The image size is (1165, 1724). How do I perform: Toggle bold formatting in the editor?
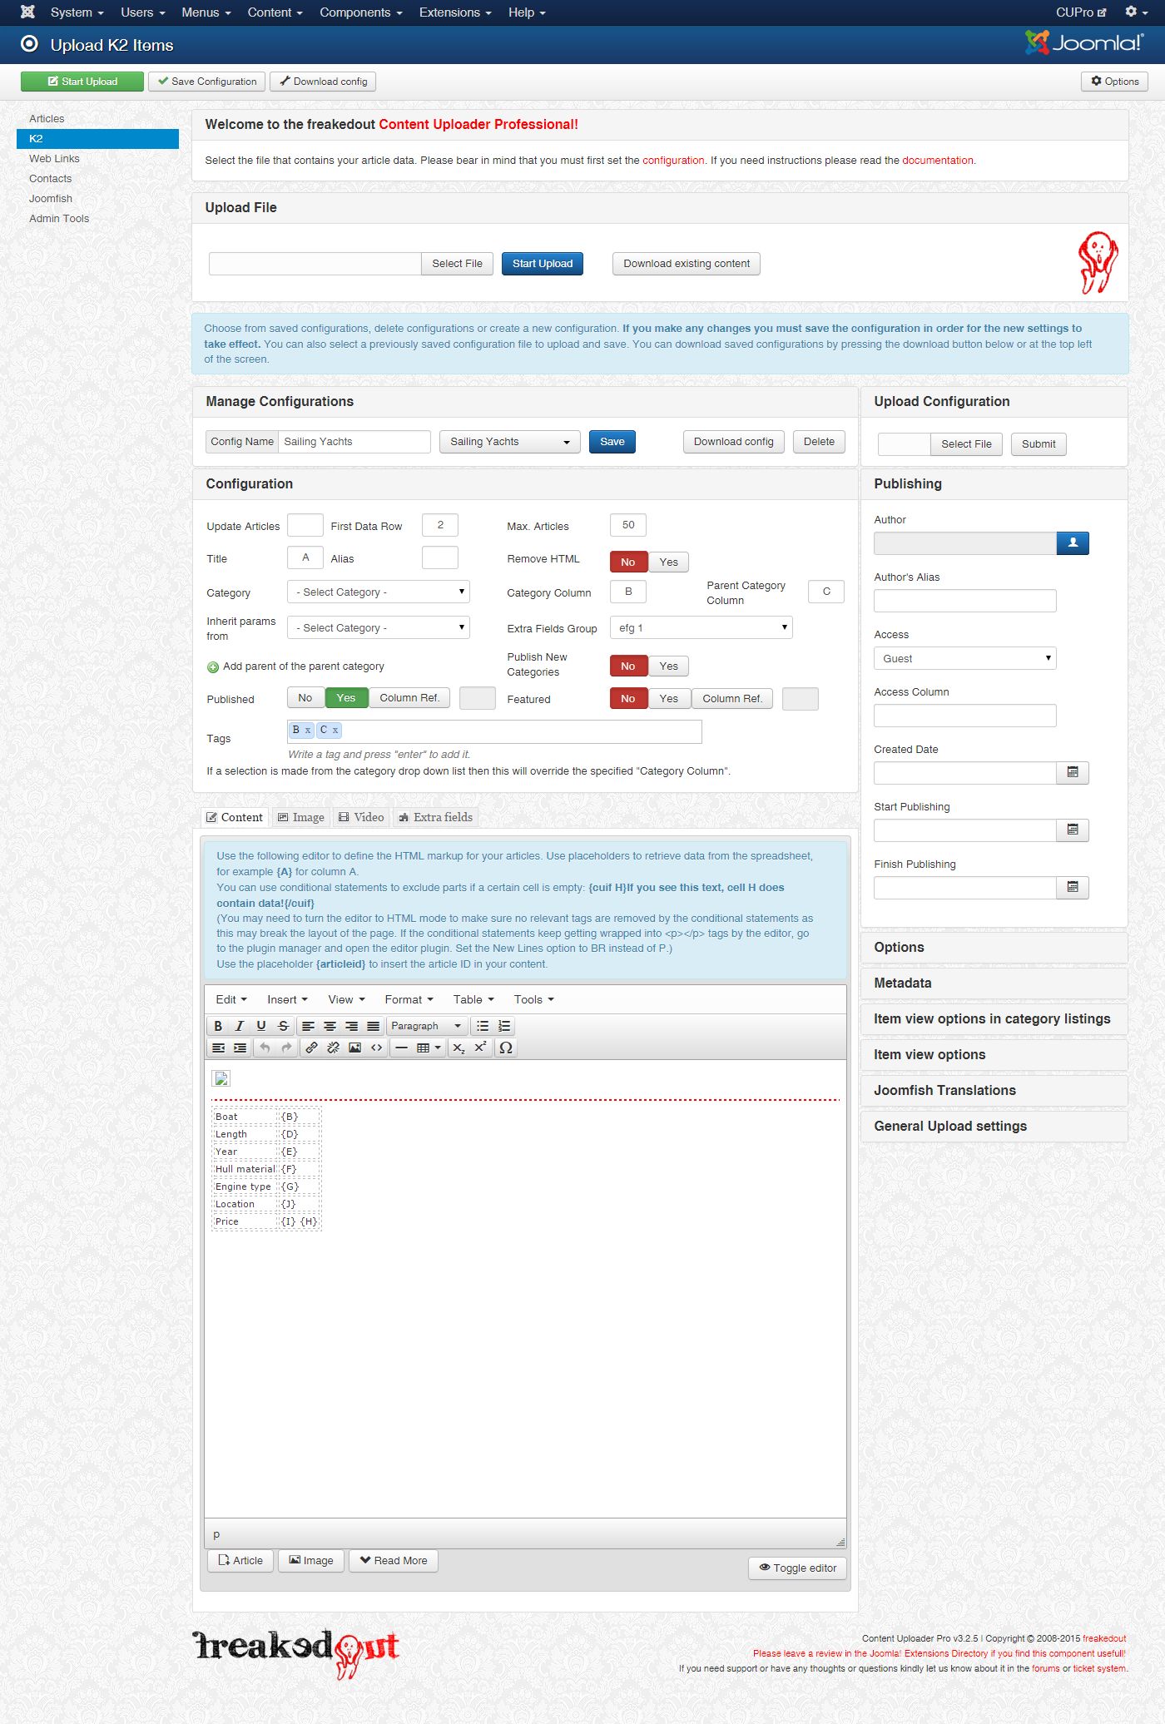click(x=218, y=1026)
